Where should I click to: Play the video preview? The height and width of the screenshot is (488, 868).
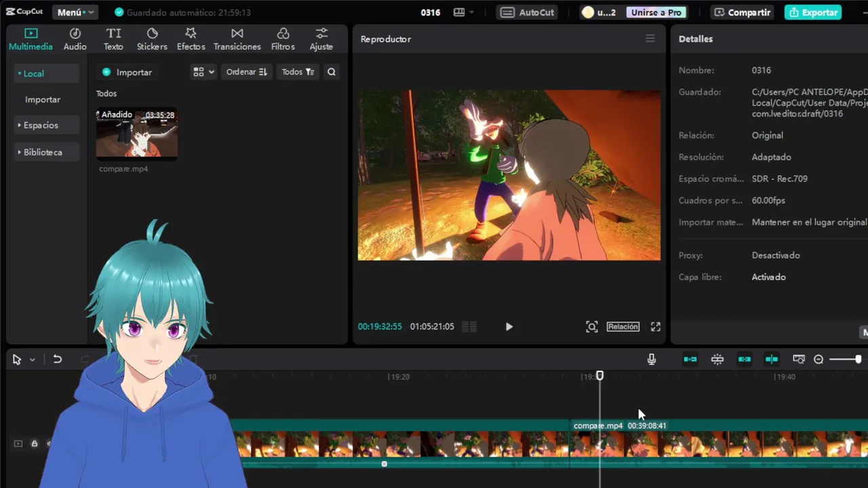pyautogui.click(x=509, y=327)
